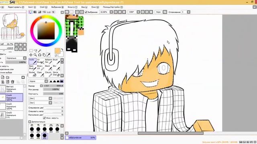Select the move tool
Image resolution: width=257 pixels, height=144 pixels.
31,55
